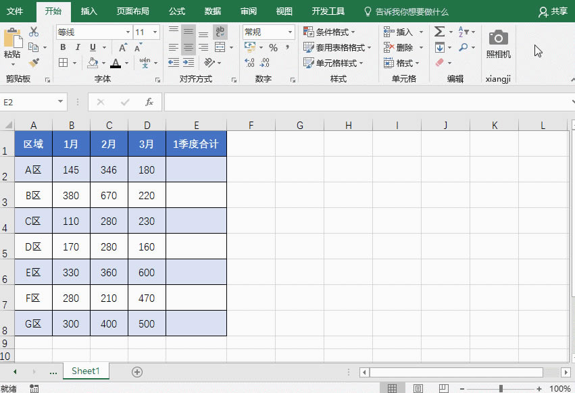Click the Increase Decimal icon

point(250,62)
